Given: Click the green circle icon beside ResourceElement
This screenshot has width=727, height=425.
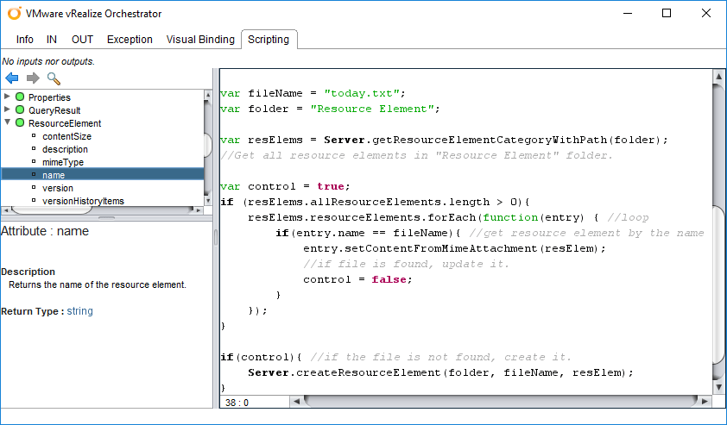Looking at the screenshot, I should (x=20, y=122).
